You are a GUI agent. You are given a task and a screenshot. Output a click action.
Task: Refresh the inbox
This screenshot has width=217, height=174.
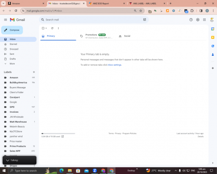click(52, 28)
